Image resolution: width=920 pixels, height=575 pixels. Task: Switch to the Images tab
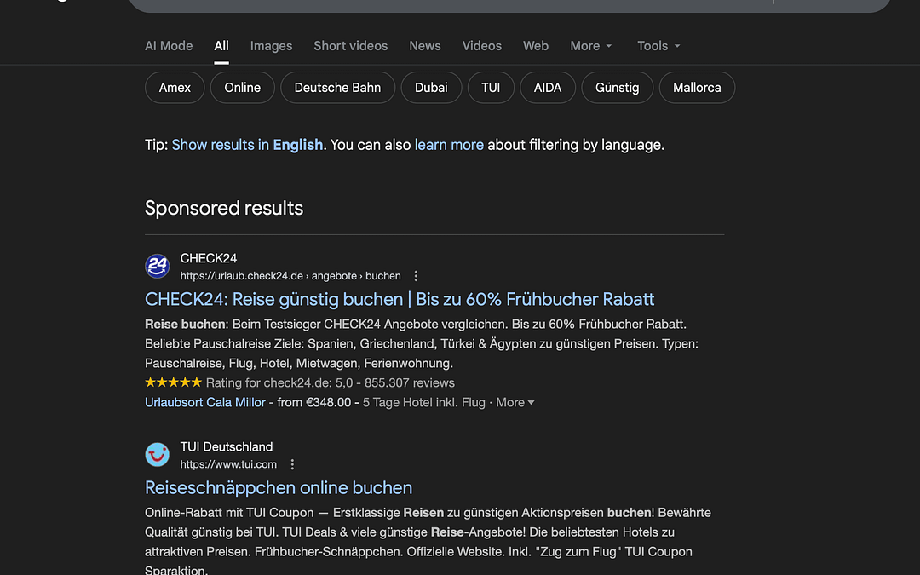(x=271, y=46)
